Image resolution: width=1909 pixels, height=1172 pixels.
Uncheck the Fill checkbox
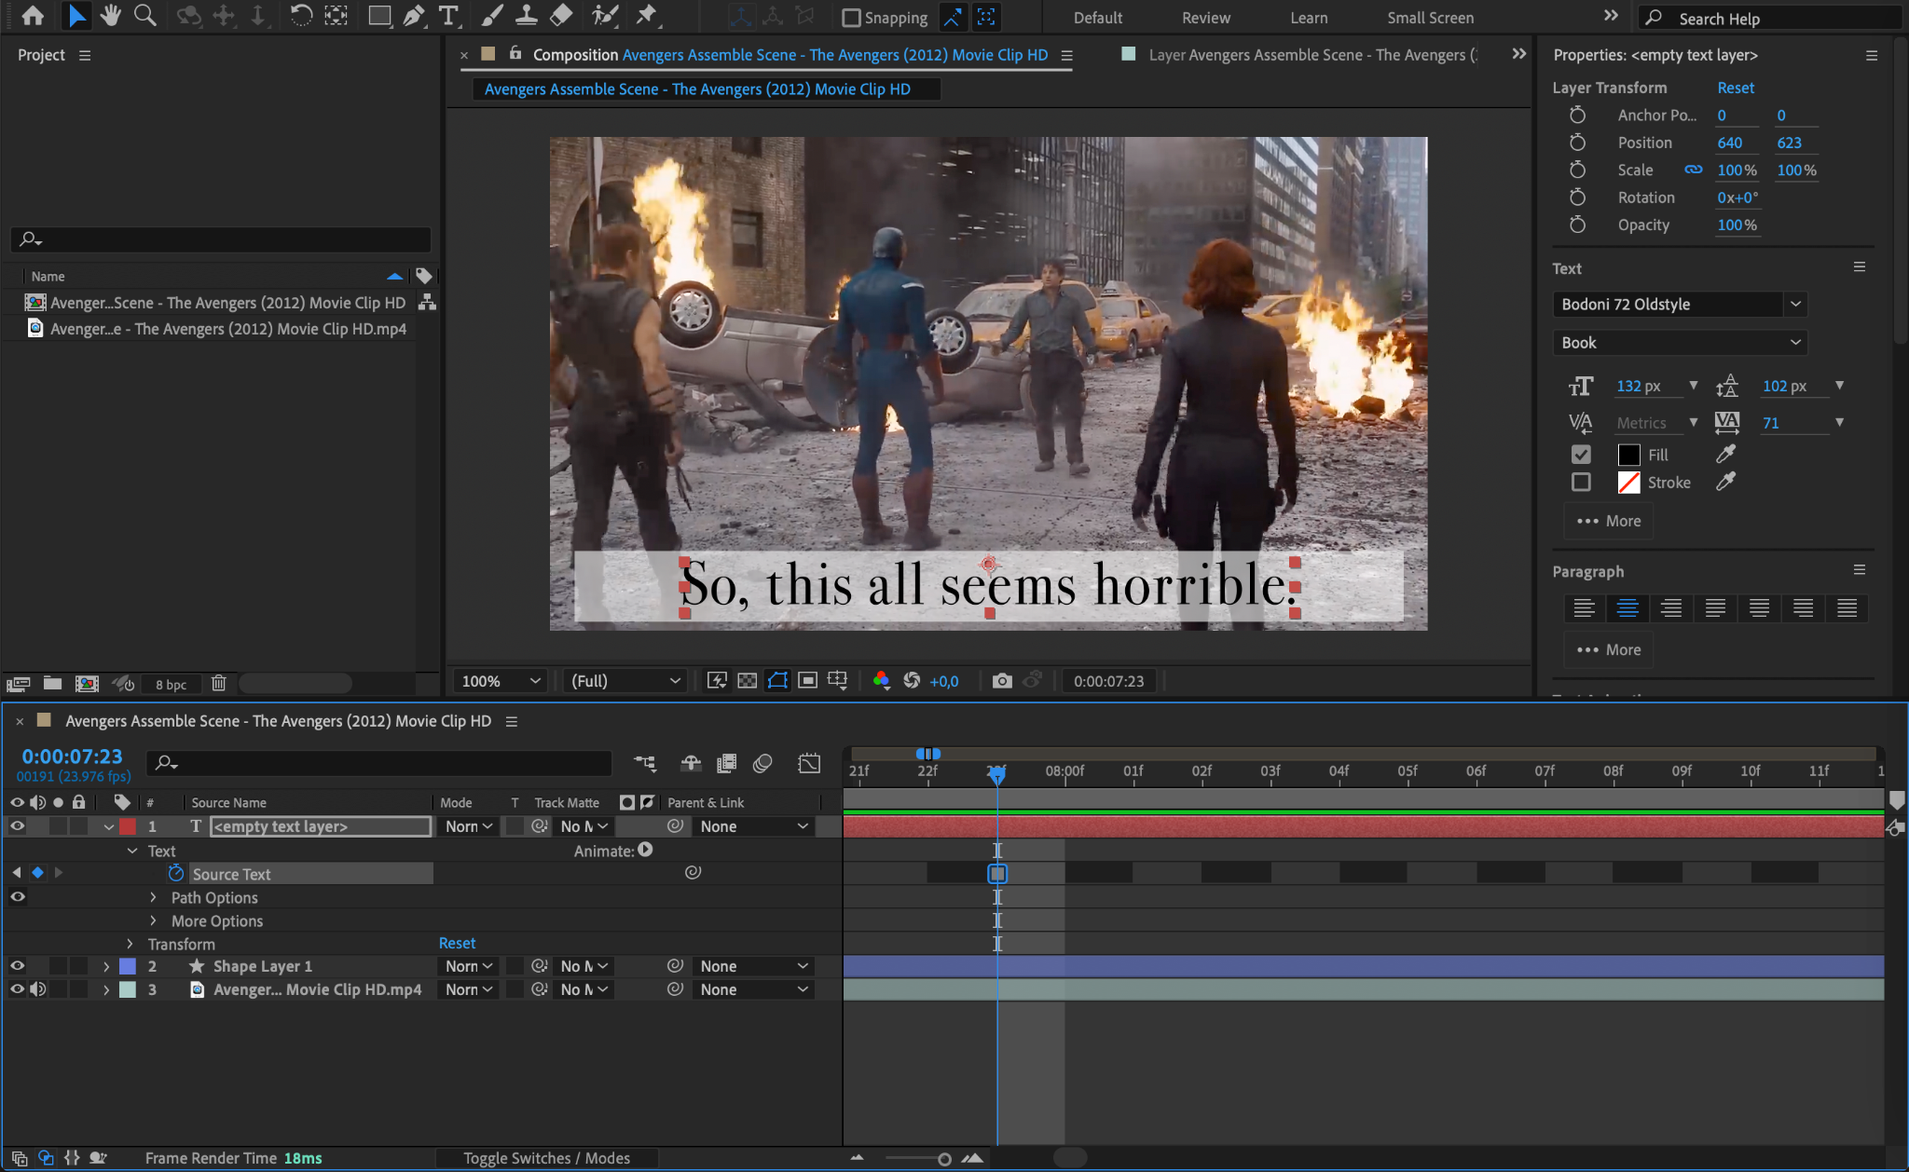click(1581, 455)
